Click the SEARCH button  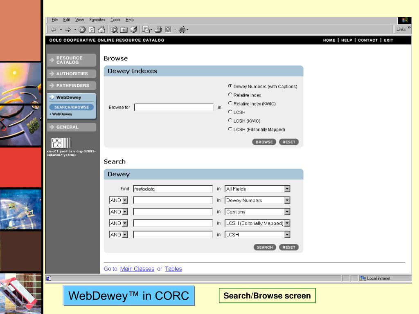tap(265, 247)
